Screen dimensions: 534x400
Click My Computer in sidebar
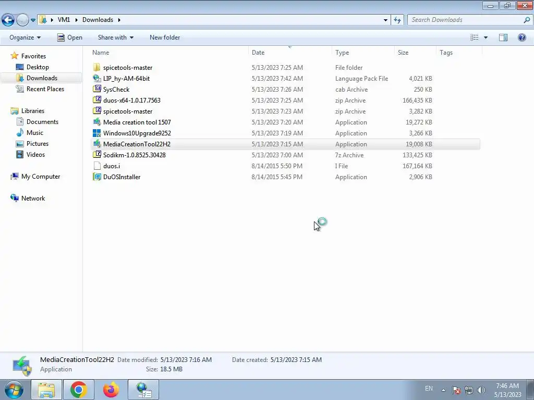tap(35, 176)
